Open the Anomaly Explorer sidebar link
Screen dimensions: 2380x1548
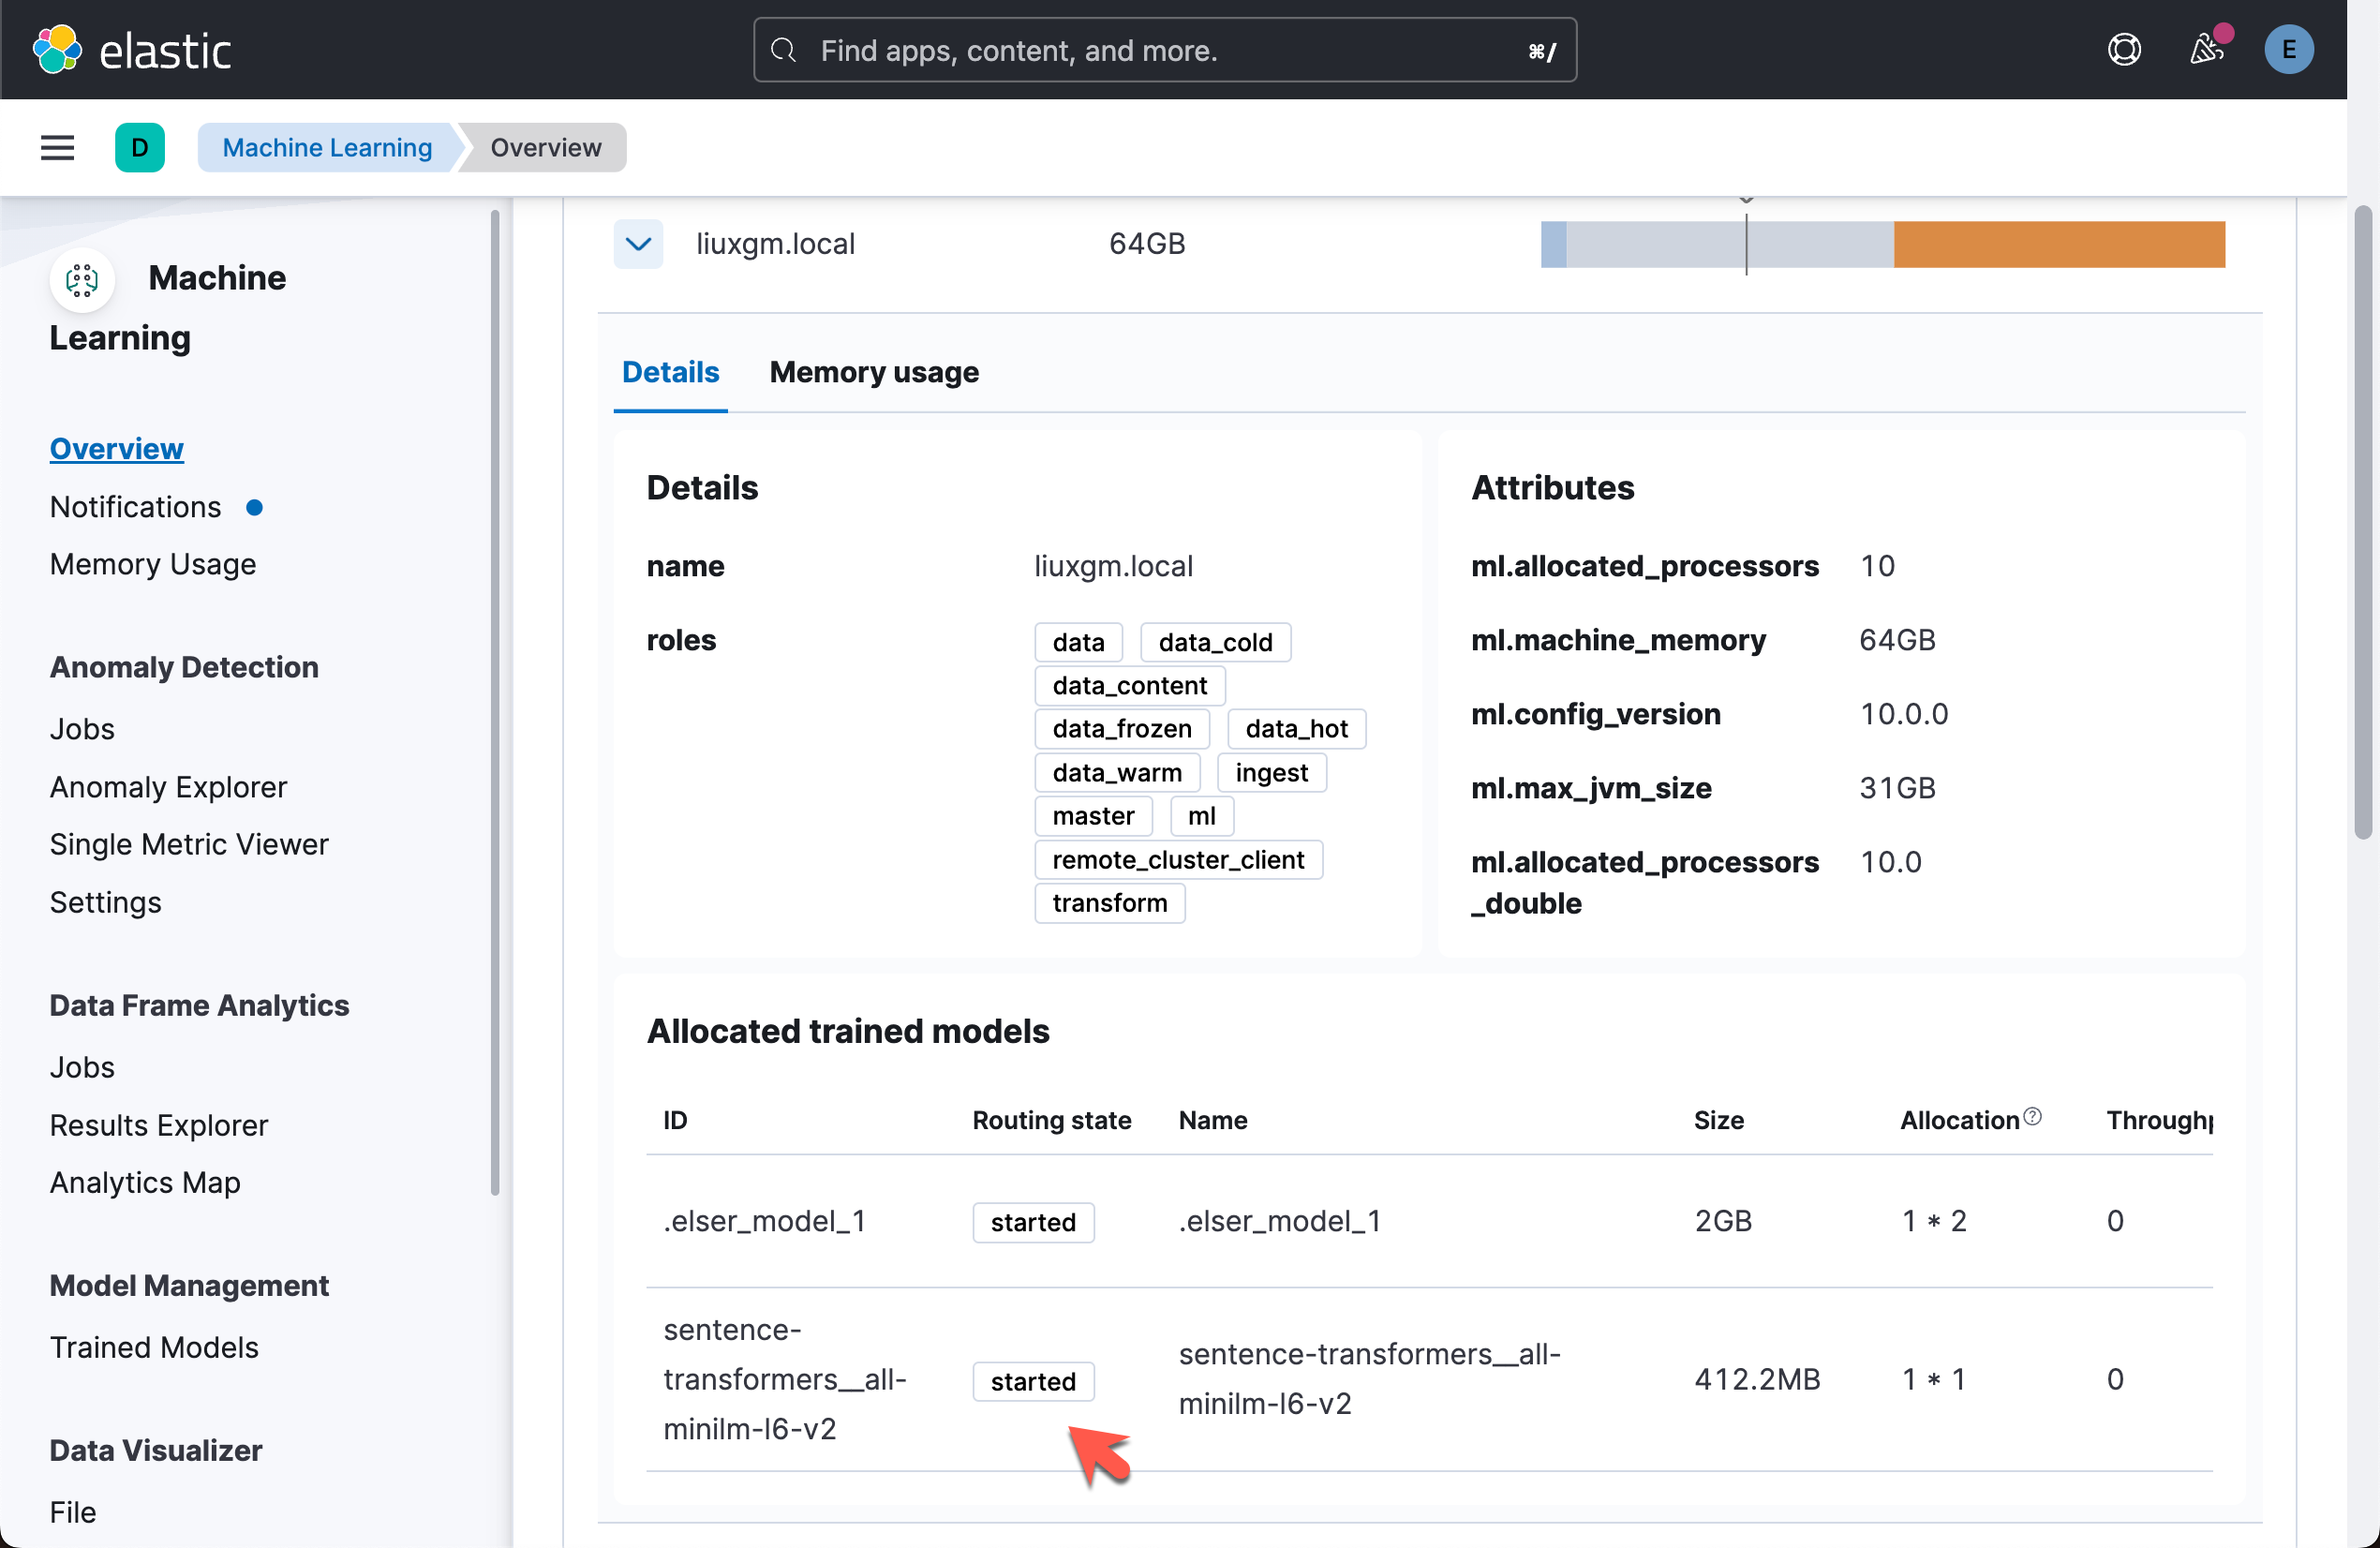pos(168,787)
